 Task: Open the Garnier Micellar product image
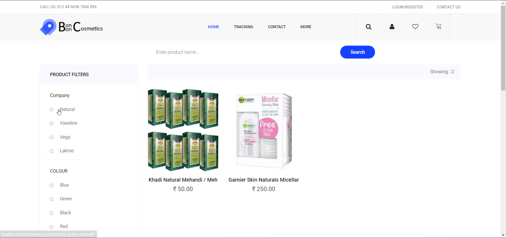tap(264, 131)
